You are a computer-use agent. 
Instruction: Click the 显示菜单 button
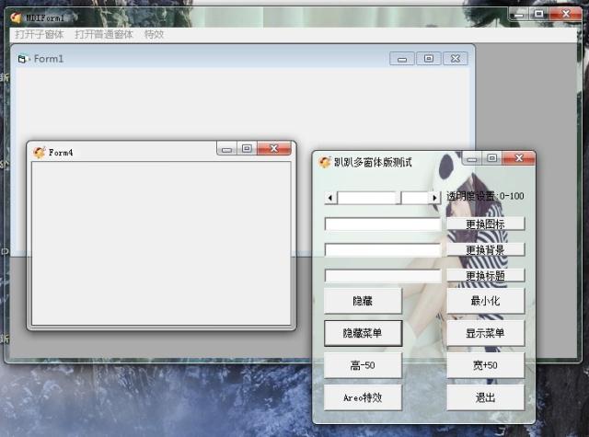pyautogui.click(x=485, y=333)
